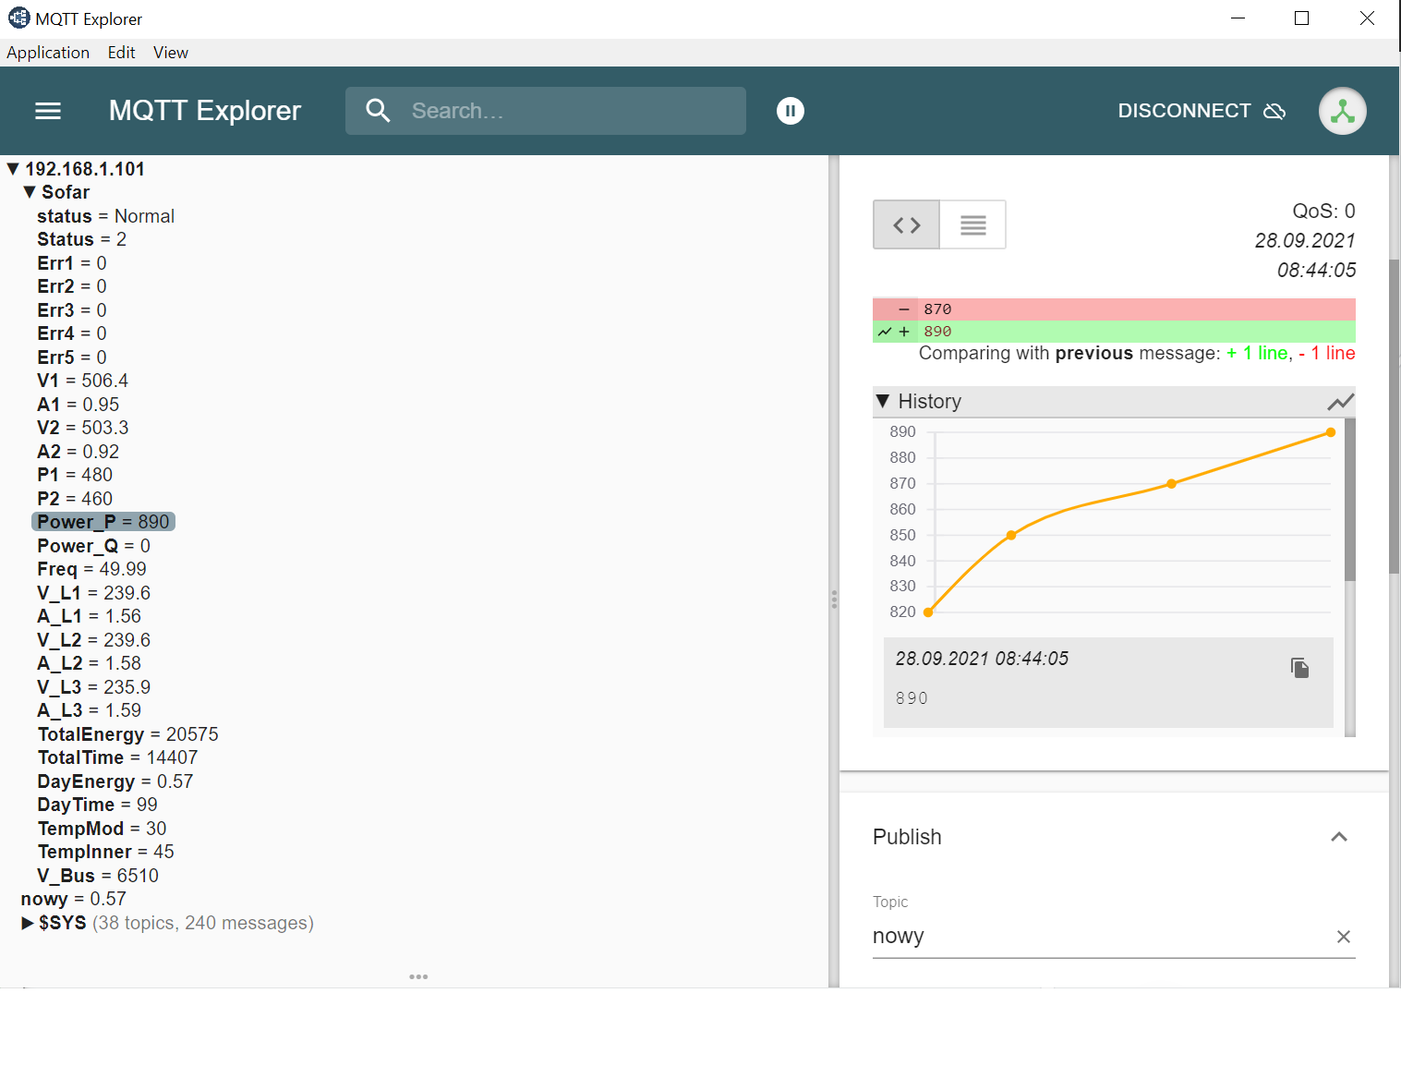
Task: Collapse the 192.168.1.101 tree node
Action: 13,169
